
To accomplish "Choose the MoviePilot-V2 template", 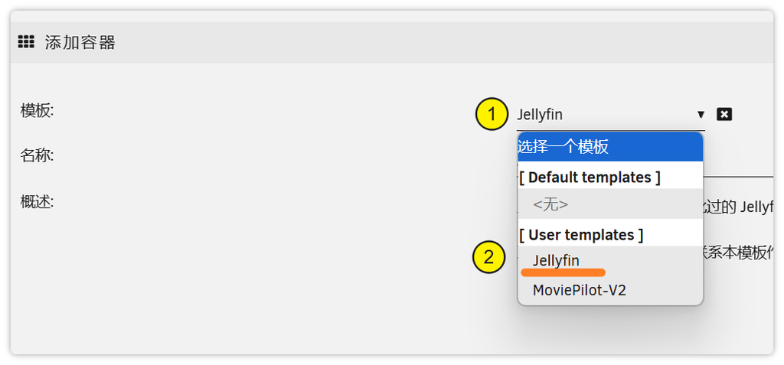I will click(580, 291).
